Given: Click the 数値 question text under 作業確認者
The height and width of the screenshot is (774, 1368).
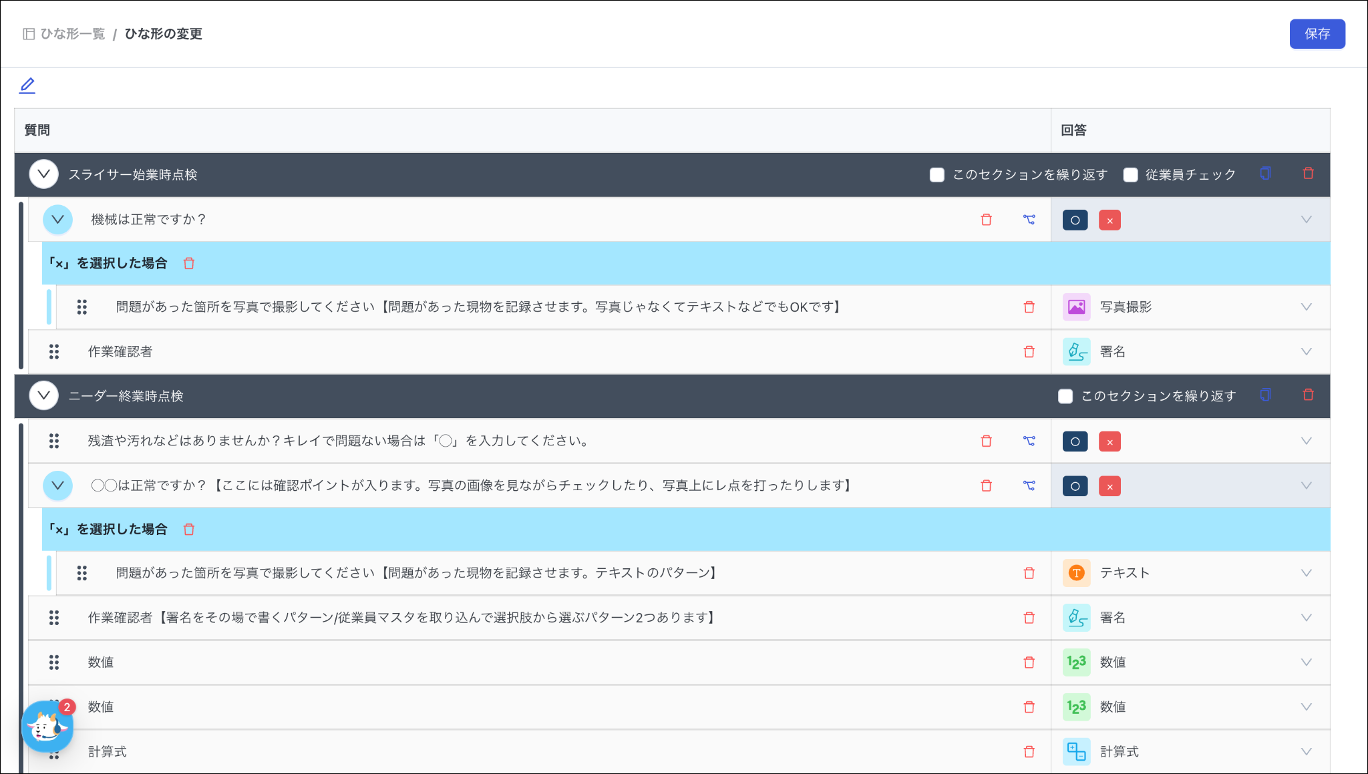Looking at the screenshot, I should click(x=101, y=662).
